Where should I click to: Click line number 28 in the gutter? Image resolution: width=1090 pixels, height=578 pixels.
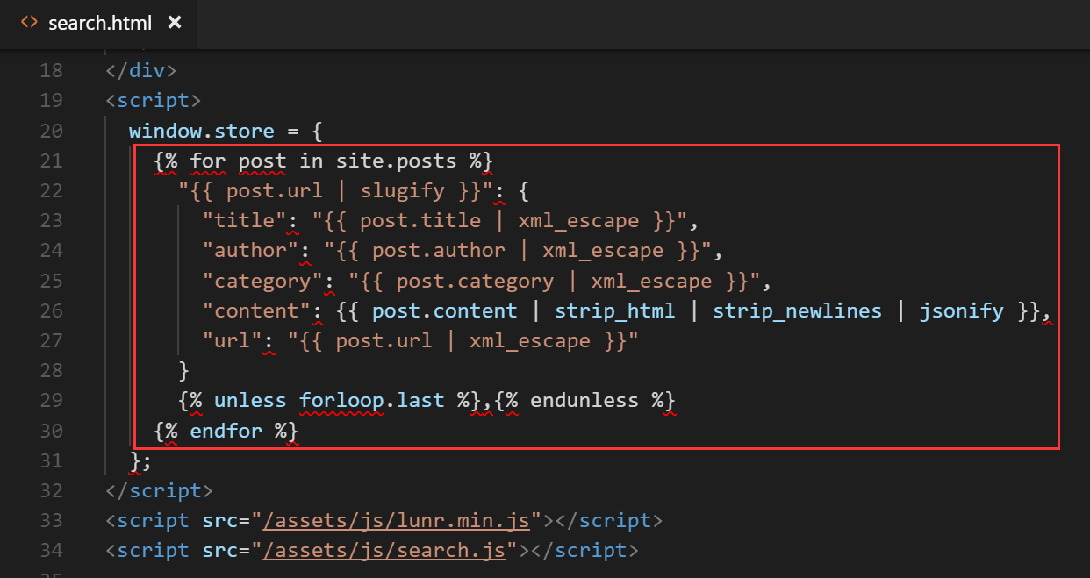tap(51, 371)
